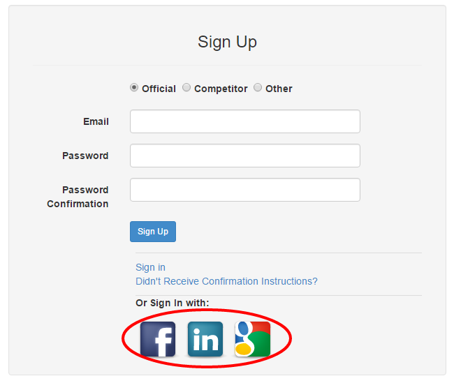Sign in with the Google icon
The image size is (454, 383).
(x=253, y=339)
